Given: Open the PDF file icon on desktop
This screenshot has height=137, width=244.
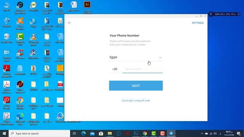Looking at the screenshot, I should click(60, 86).
